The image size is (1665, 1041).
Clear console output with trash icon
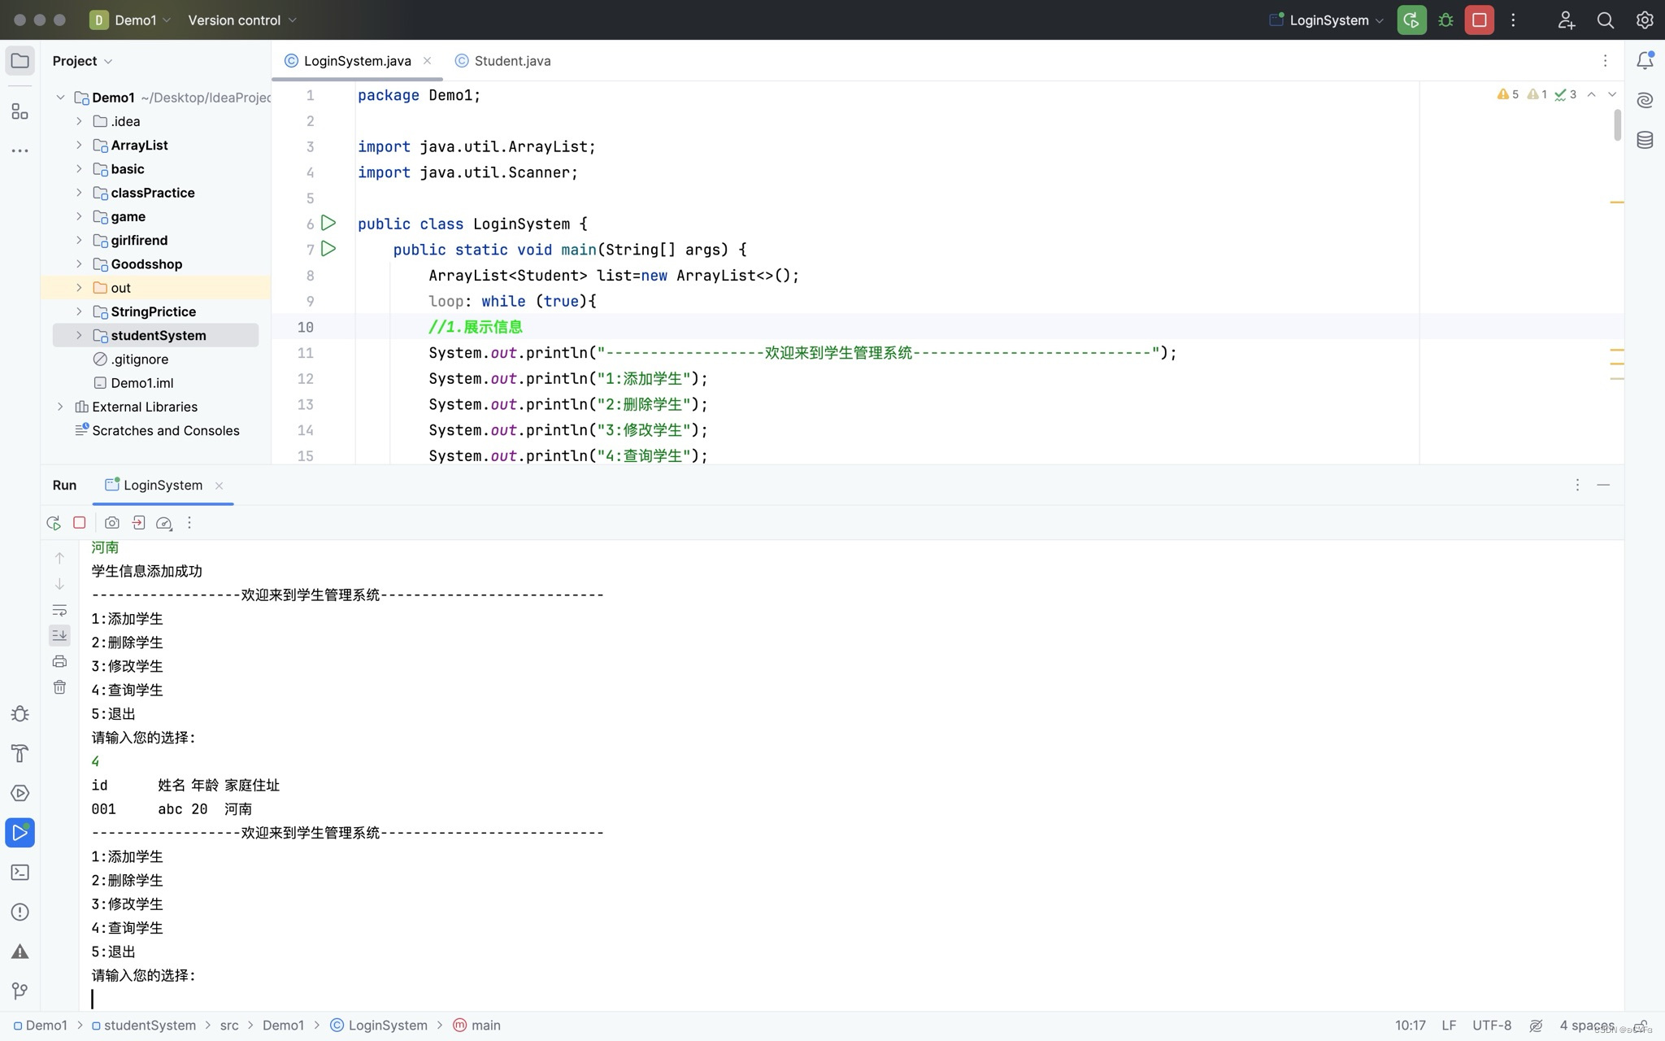click(x=59, y=687)
